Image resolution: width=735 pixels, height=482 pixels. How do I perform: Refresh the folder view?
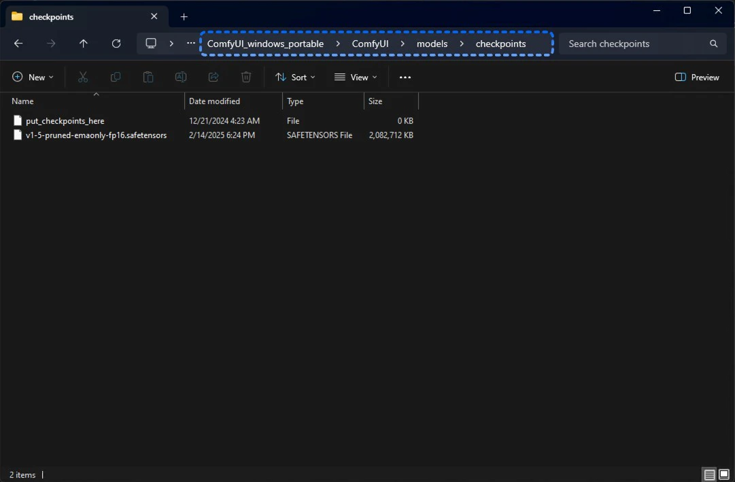pos(116,44)
